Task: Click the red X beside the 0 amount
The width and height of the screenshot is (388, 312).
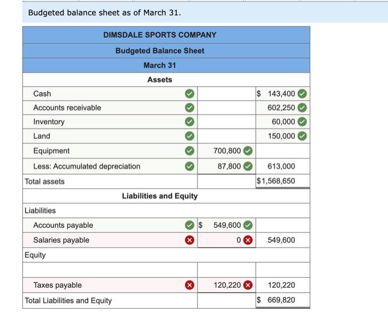Action: click(248, 240)
